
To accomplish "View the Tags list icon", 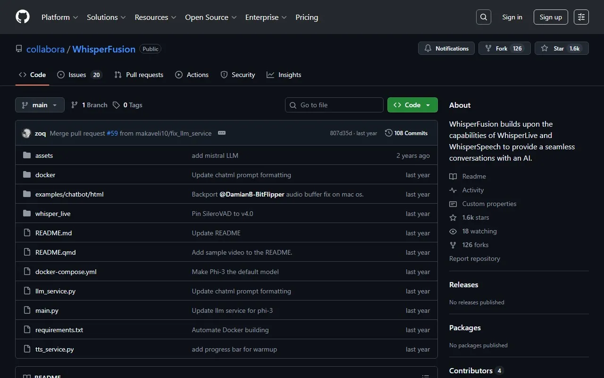I will (117, 105).
